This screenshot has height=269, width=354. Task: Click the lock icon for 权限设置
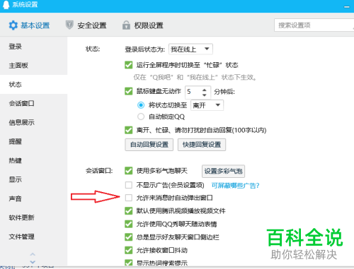coord(126,25)
